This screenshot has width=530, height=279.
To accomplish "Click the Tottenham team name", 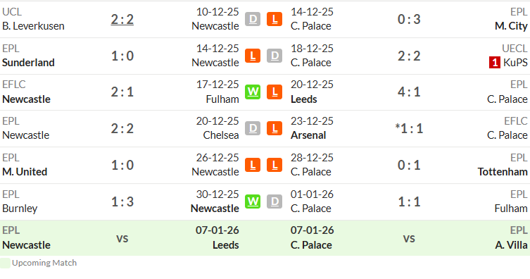I will (503, 172).
